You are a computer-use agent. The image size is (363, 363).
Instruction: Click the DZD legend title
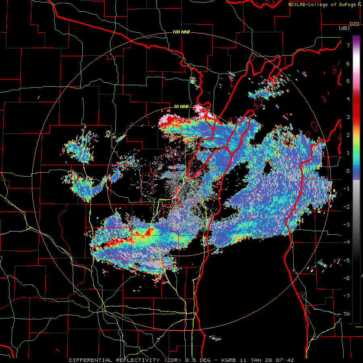tap(355, 24)
